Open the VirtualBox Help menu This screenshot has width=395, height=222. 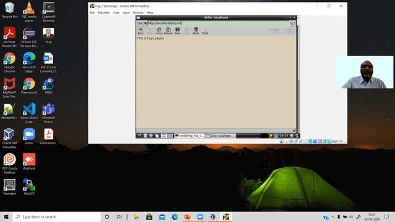[x=150, y=12]
